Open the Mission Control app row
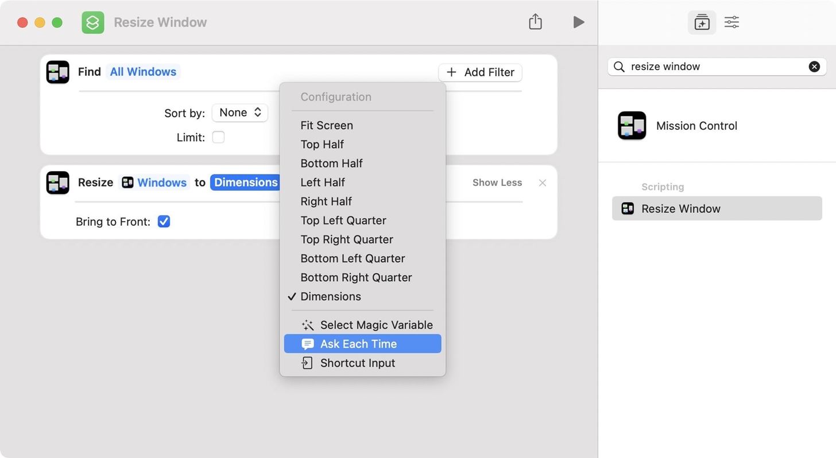 point(717,126)
